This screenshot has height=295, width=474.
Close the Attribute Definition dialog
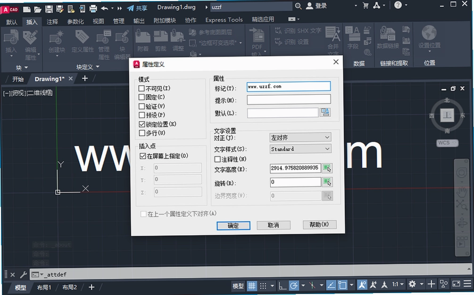(335, 62)
